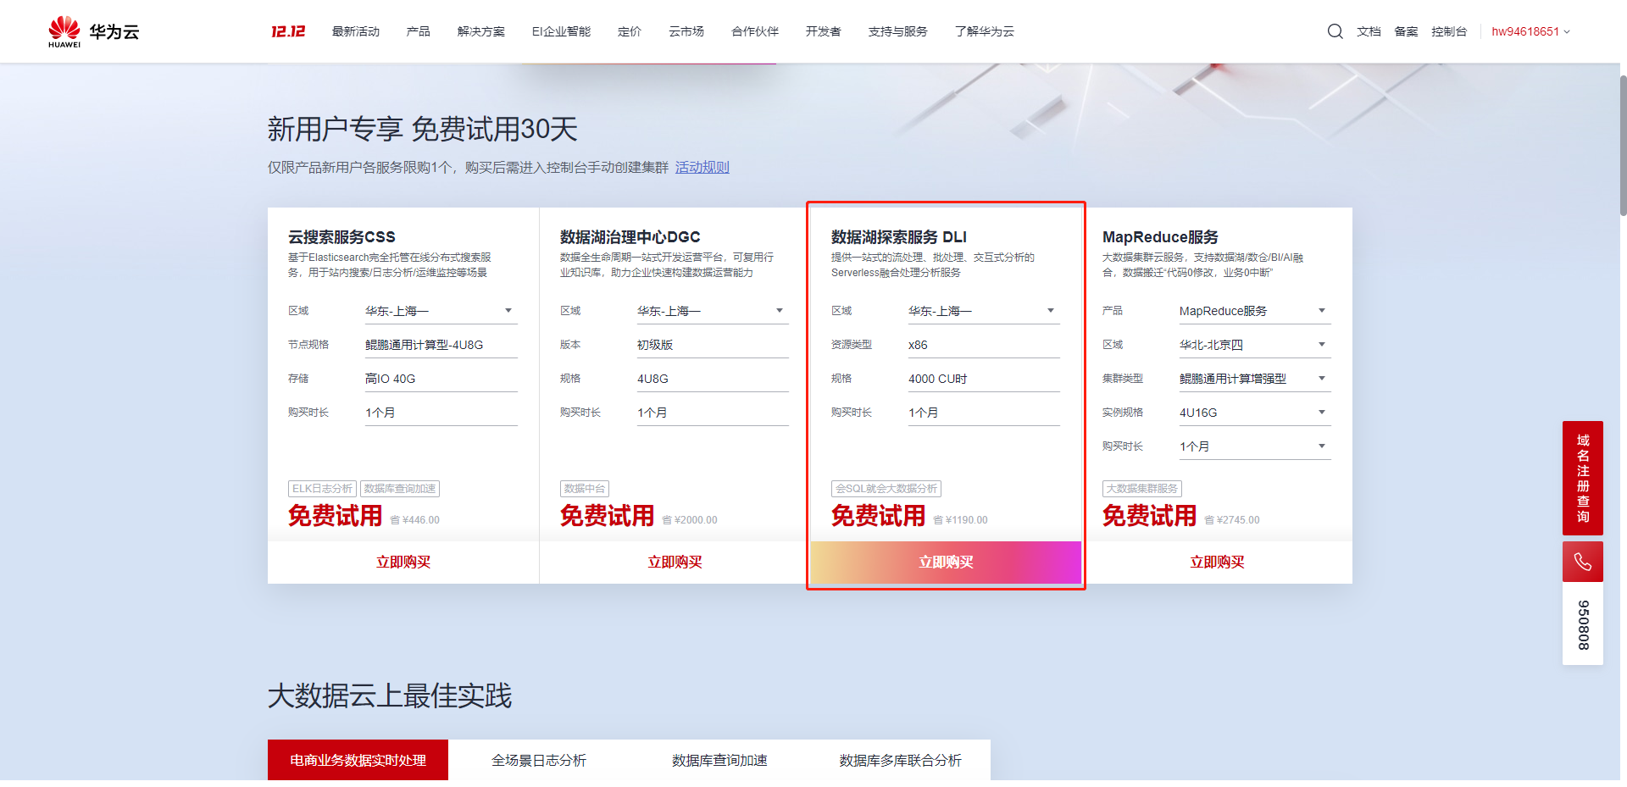Viewport: 1627px width, 787px height.
Task: Go to 文档 in the header
Action: pos(1369,31)
